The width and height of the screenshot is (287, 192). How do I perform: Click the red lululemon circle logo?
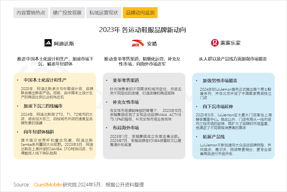point(215,43)
